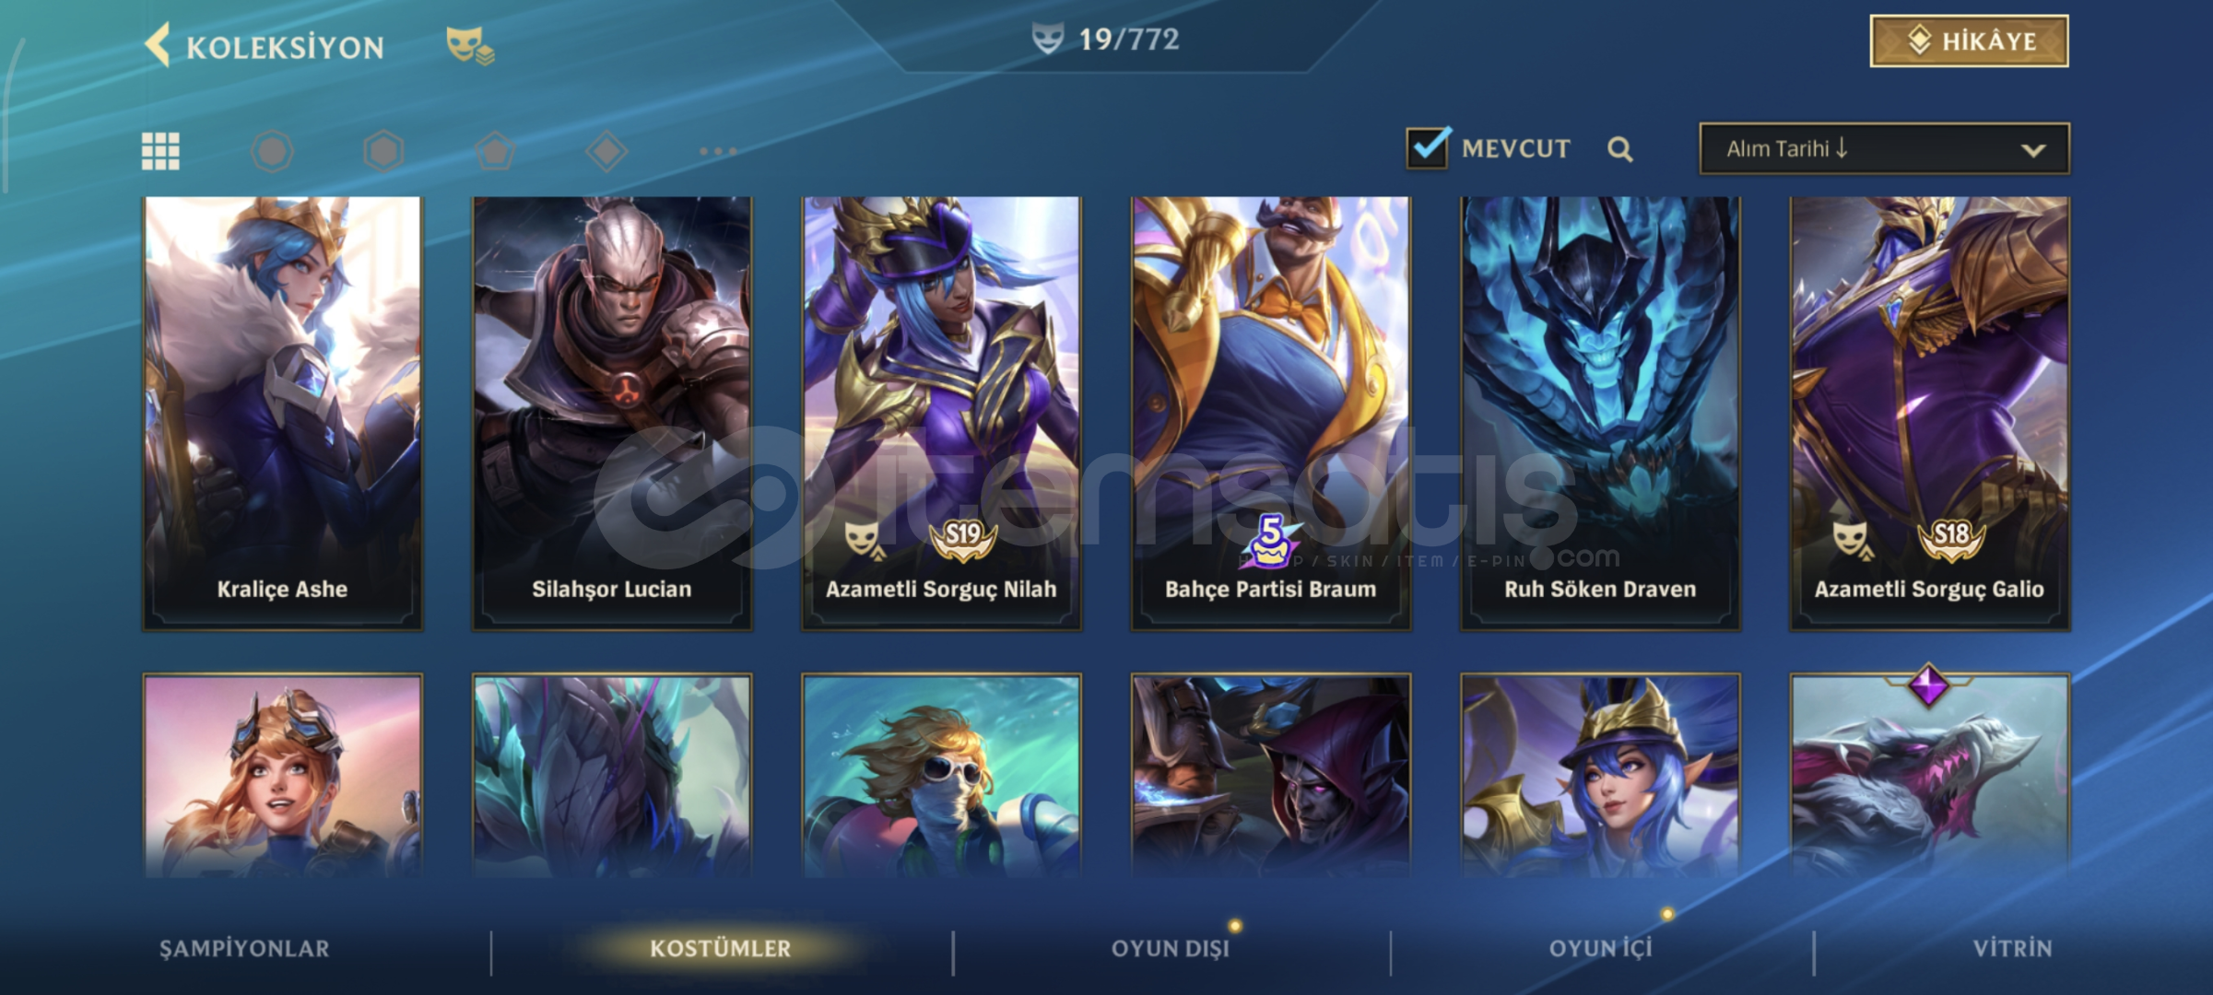Screen dimensions: 2213x995
Task: Select the pentagon rarity filter icon
Action: 495,151
